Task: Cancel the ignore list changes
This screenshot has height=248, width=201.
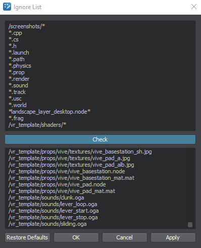Action: coord(125,237)
